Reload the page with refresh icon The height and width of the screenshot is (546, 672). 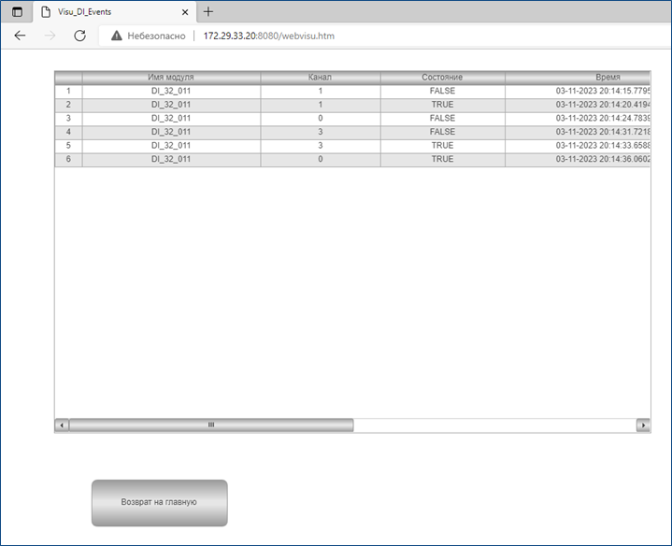click(x=79, y=36)
